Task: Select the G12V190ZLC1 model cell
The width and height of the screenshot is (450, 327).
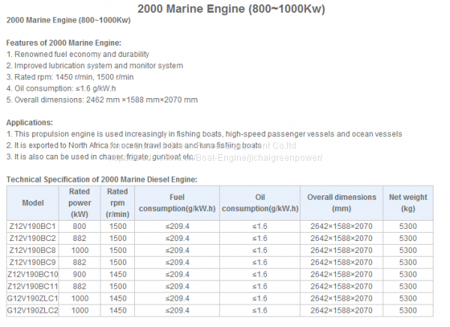Action: (x=33, y=298)
